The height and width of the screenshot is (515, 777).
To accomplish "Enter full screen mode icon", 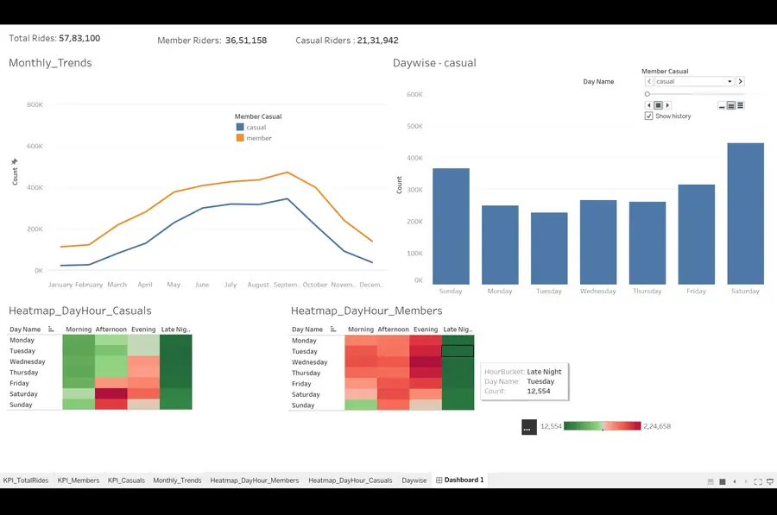I will click(758, 481).
